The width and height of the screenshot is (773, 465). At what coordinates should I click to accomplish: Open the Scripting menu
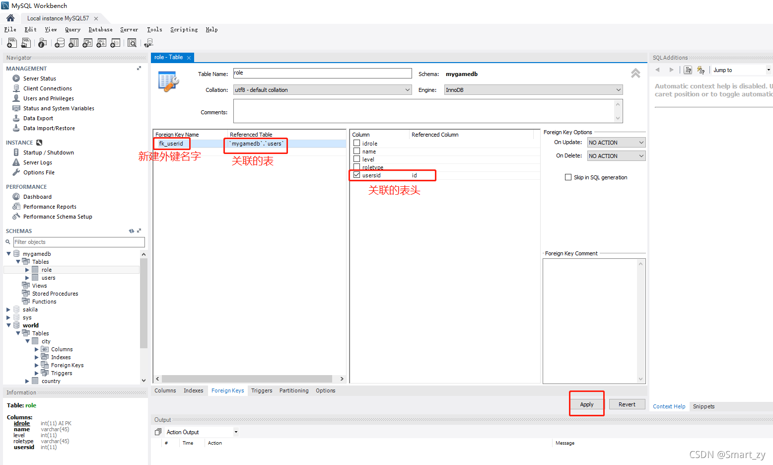point(184,29)
